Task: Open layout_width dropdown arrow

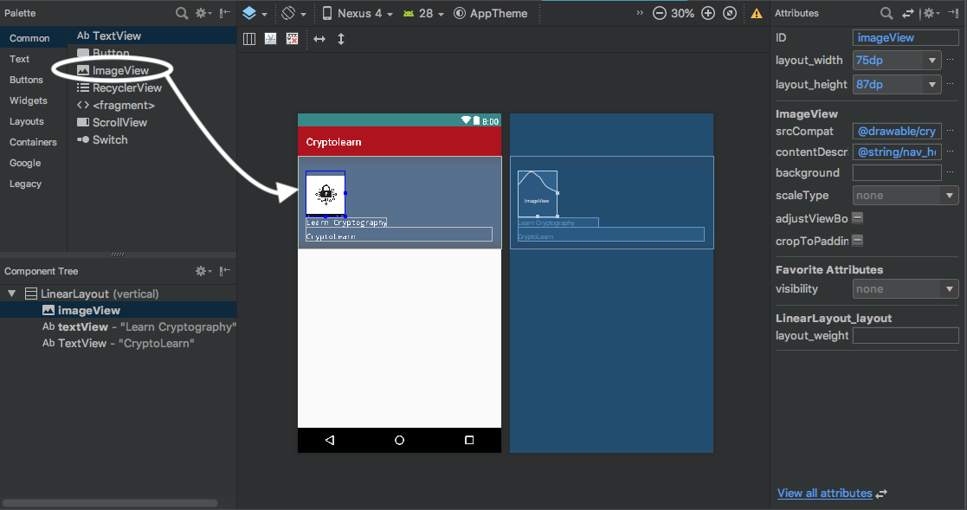Action: (932, 61)
